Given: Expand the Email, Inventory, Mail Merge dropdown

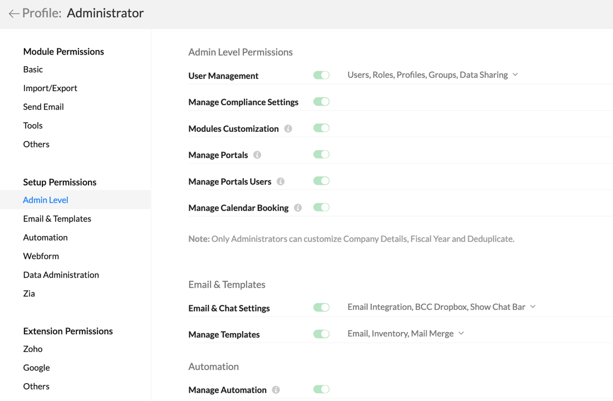Looking at the screenshot, I should (x=461, y=334).
